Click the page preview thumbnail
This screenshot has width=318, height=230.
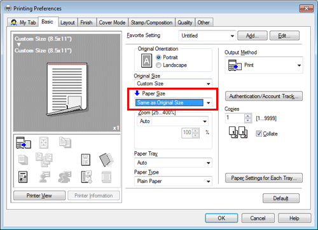(x=67, y=90)
